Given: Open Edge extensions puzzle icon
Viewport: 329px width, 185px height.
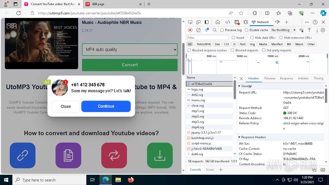Looking at the screenshot, I should tap(255, 13).
